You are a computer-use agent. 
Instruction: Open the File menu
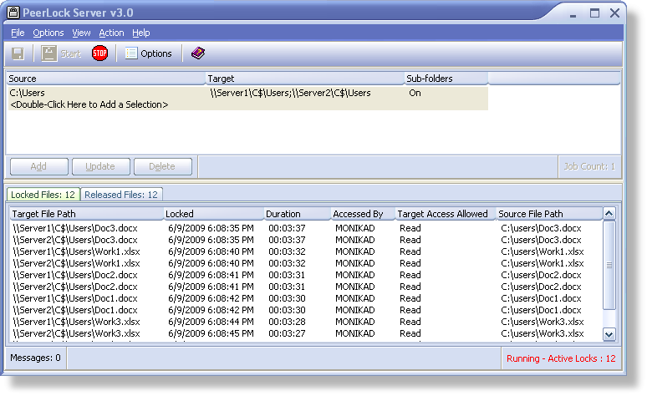pos(18,33)
